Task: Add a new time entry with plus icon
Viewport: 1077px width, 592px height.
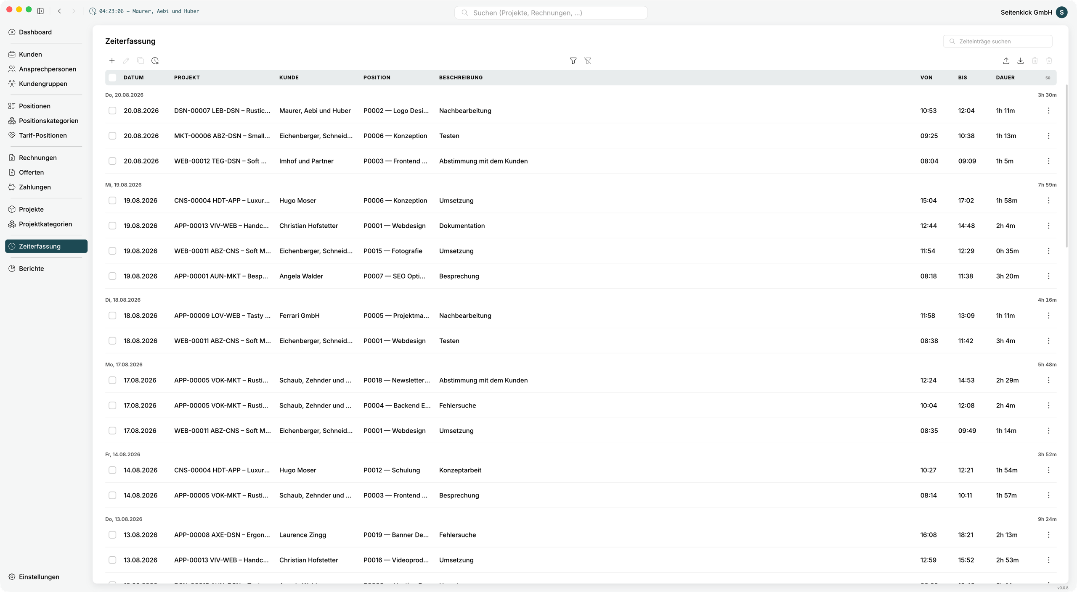Action: (x=112, y=61)
